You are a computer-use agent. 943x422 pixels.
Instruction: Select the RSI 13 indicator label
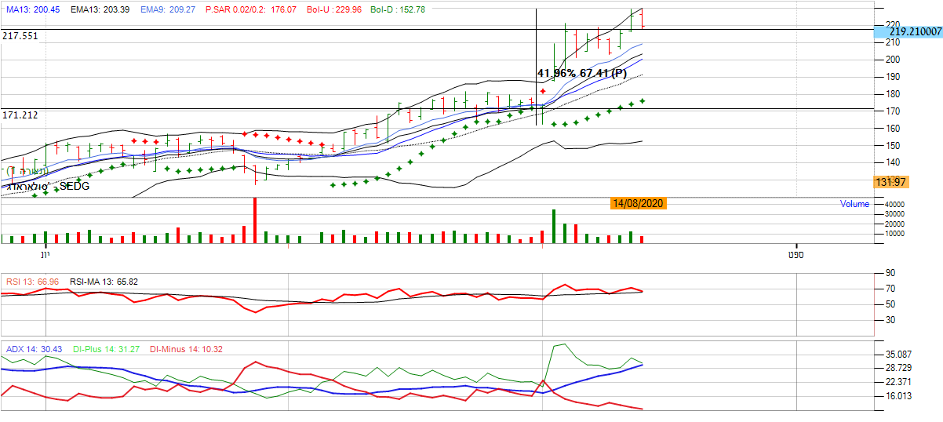(x=33, y=281)
